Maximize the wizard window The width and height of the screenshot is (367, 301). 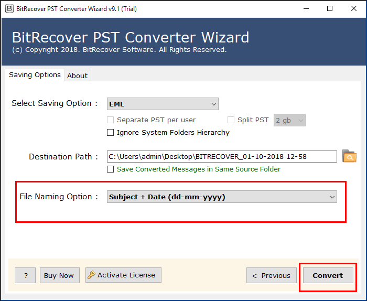coord(329,8)
